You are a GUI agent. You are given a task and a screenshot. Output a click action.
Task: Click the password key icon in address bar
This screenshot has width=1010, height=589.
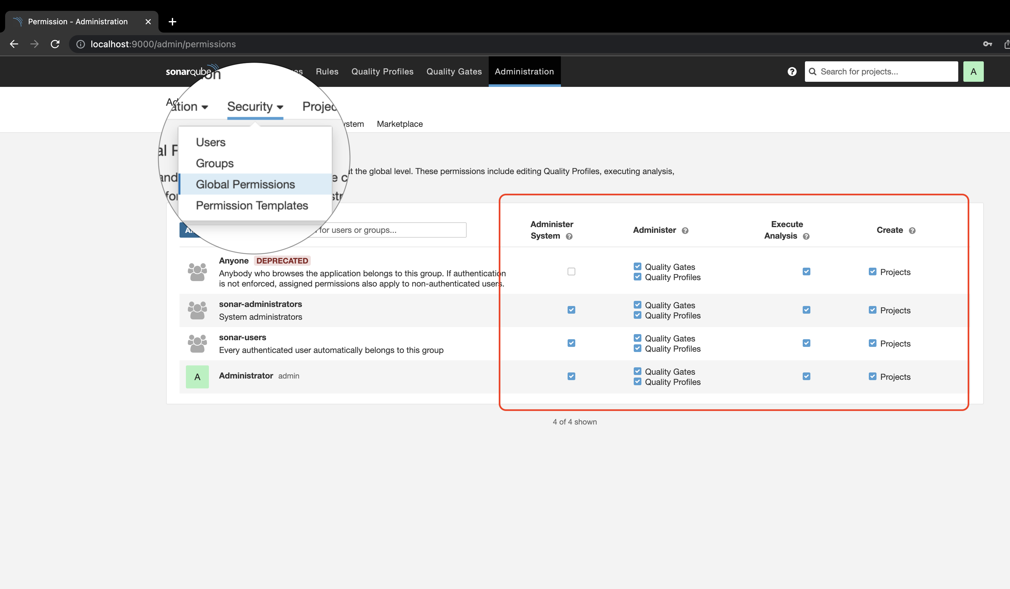[987, 44]
